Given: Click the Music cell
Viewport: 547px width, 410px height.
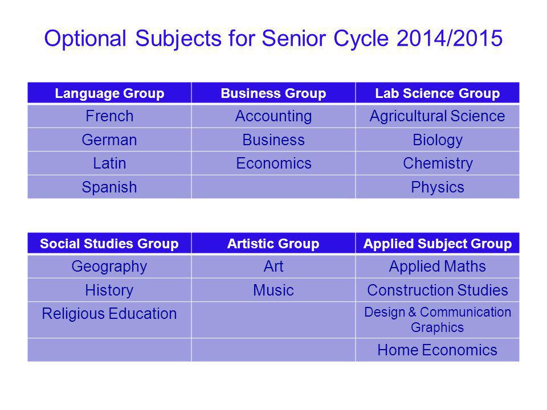Looking at the screenshot, I should [x=273, y=290].
